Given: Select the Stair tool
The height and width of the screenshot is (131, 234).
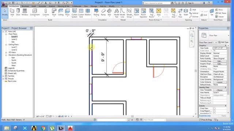Looking at the screenshot, I should (109, 12).
